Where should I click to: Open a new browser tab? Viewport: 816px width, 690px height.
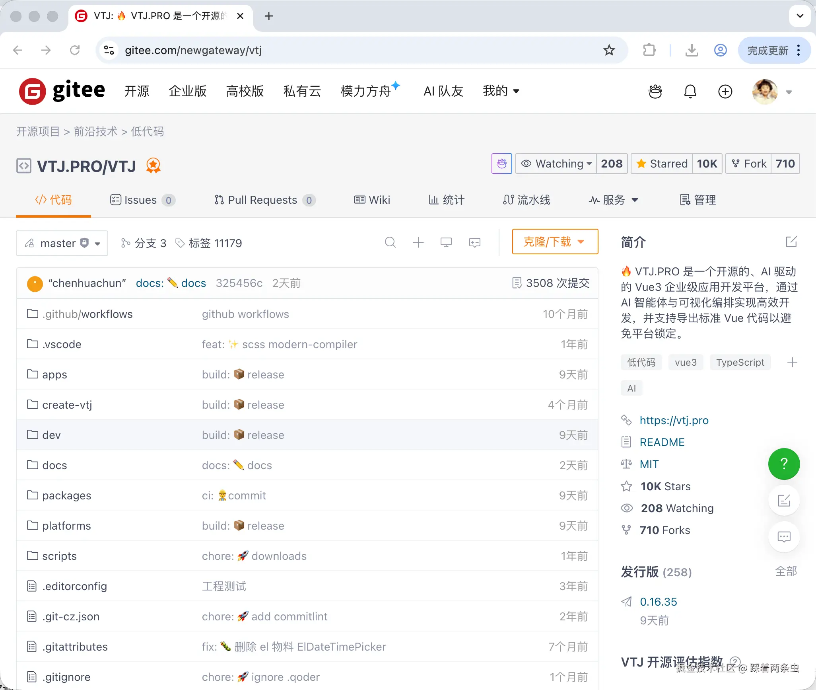tap(269, 16)
